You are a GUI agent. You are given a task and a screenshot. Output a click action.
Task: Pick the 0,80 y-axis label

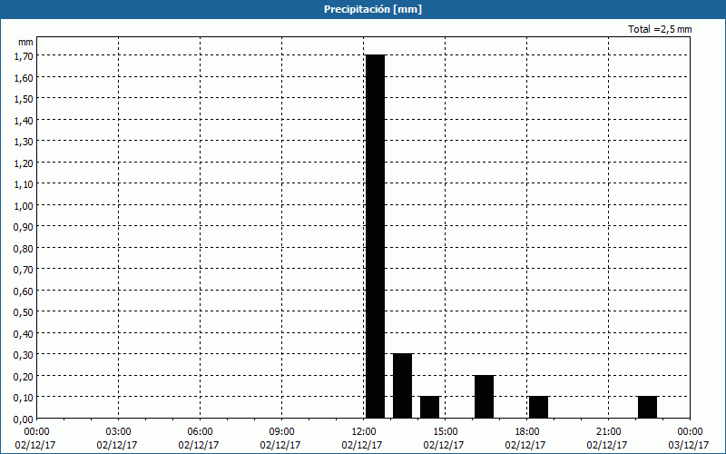pyautogui.click(x=24, y=249)
